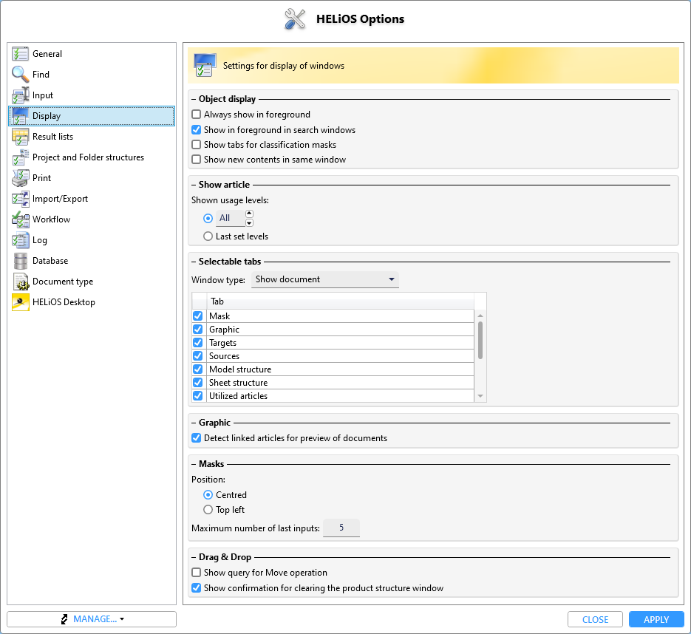Uncheck the Sheet structure tab checkbox

[x=198, y=383]
